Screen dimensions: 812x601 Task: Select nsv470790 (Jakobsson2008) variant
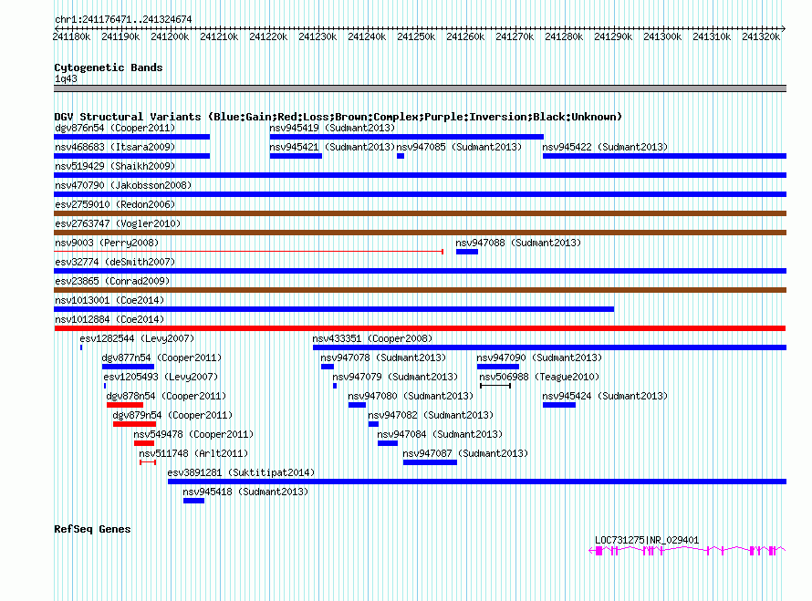point(123,185)
